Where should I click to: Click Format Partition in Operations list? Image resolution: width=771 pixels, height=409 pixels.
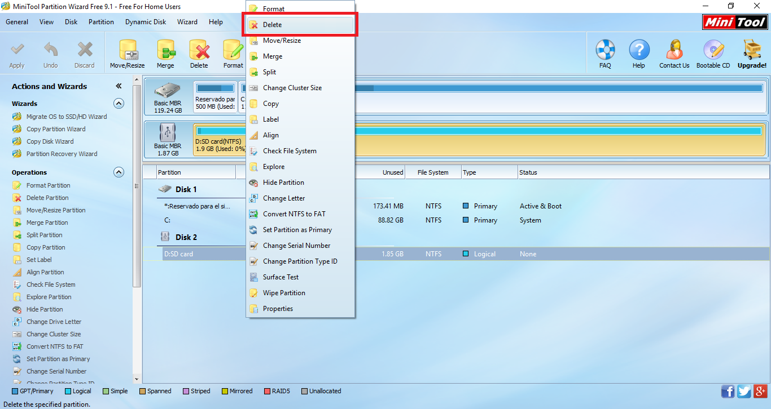pyautogui.click(x=41, y=185)
